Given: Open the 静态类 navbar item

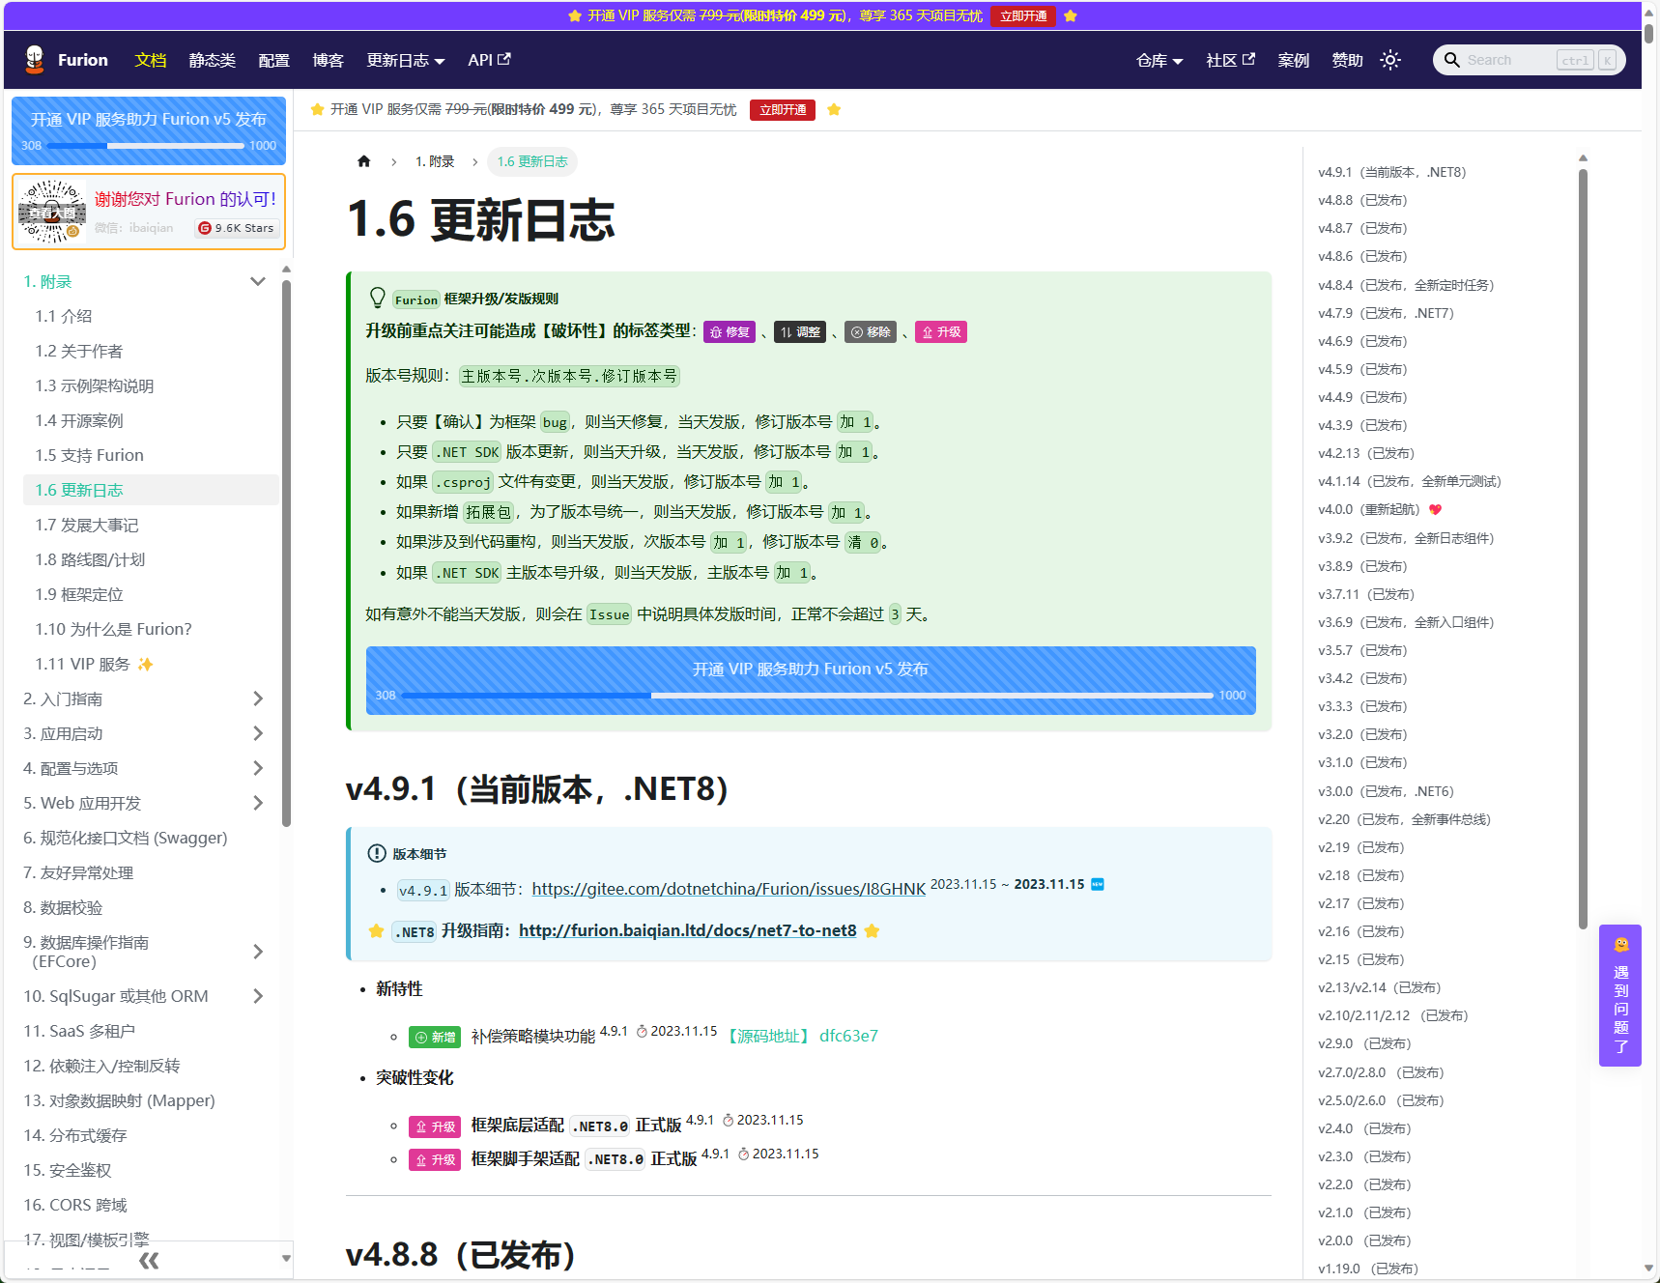Looking at the screenshot, I should coord(213,60).
